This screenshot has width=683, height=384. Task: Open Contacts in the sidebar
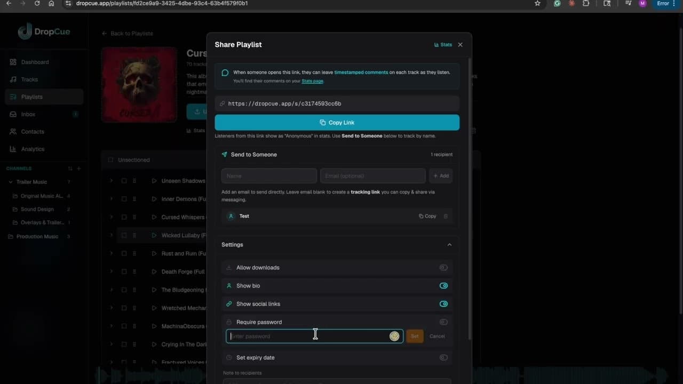(32, 132)
